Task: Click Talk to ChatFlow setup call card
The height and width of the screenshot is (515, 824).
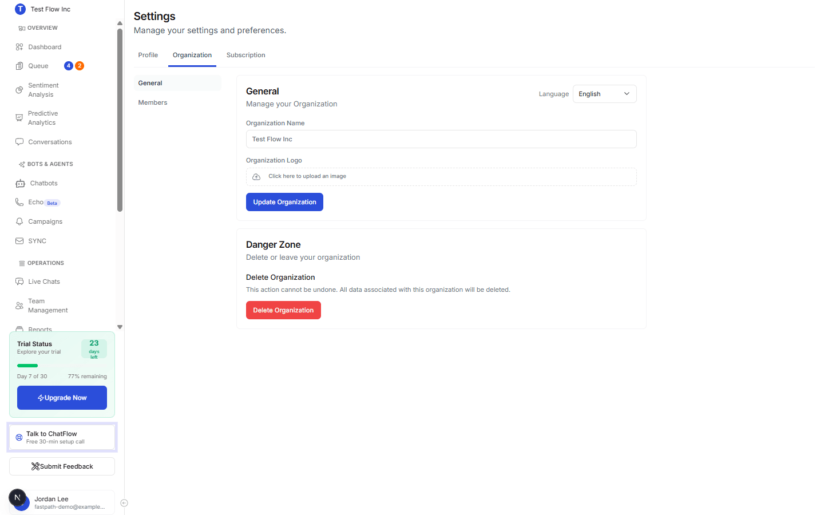Action: tap(62, 438)
